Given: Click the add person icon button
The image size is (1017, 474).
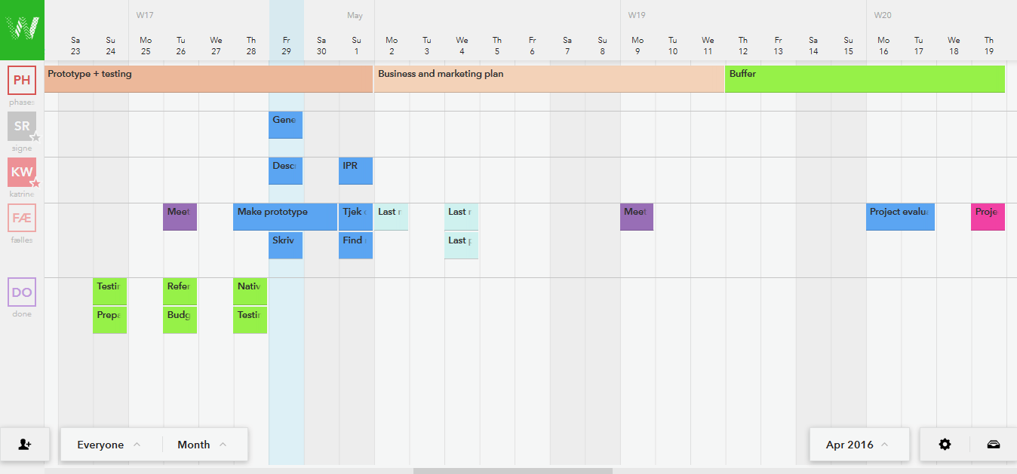Looking at the screenshot, I should (x=25, y=445).
